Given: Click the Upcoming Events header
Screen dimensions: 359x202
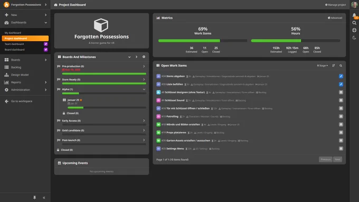Looking at the screenshot, I should [x=75, y=163].
